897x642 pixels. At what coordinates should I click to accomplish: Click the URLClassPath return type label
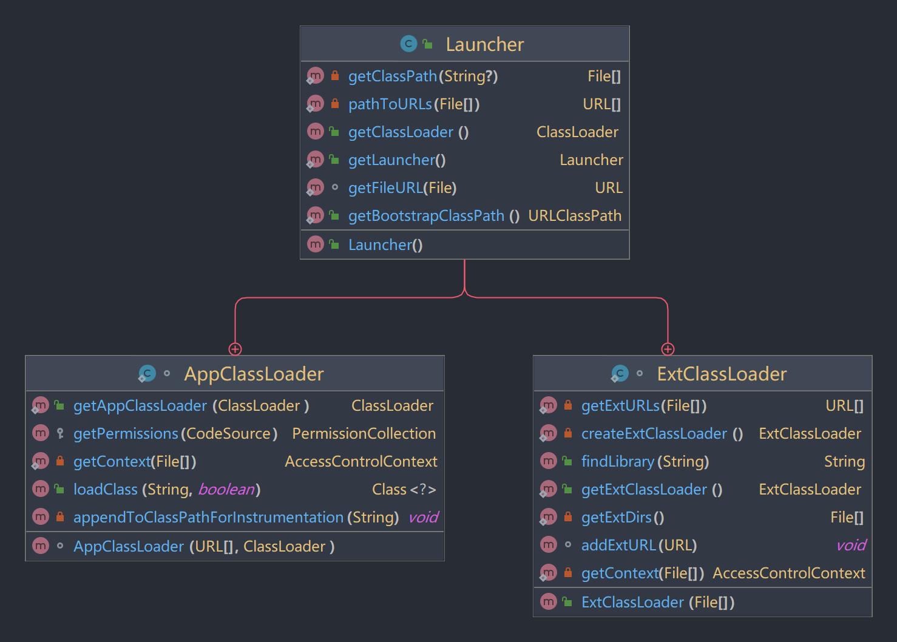click(x=574, y=216)
